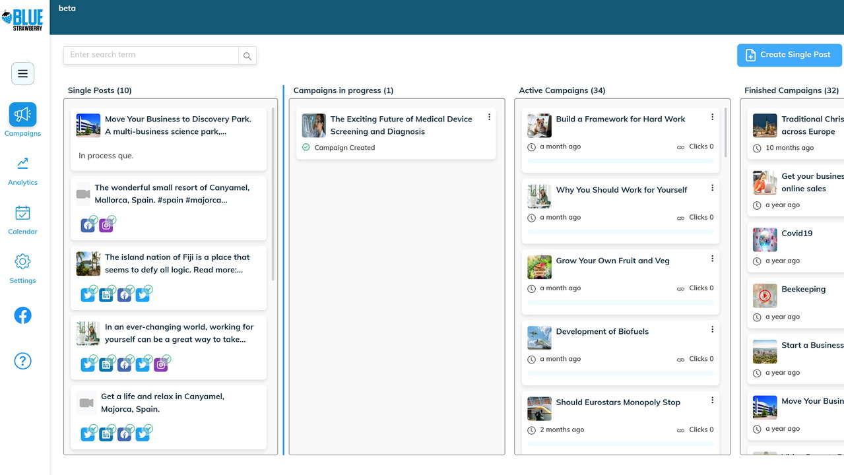Click progress bar under Should Eurostars Monopoly Stop
Screen dimensions: 844x475
620,444
